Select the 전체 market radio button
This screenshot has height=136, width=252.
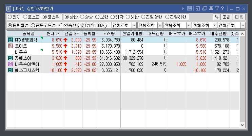[x=10, y=17]
